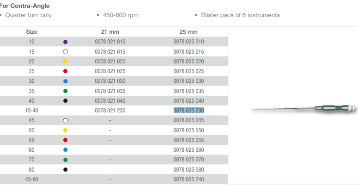Click the black dot for size 40
This screenshot has width=358, height=185.
(x=65, y=100)
